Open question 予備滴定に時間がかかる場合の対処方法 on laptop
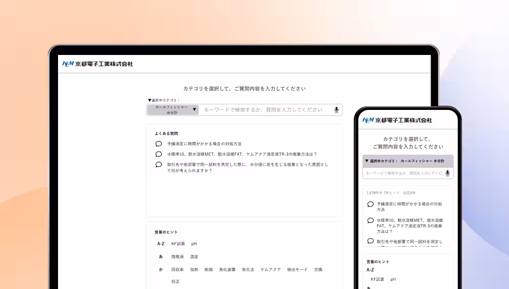 [204, 143]
